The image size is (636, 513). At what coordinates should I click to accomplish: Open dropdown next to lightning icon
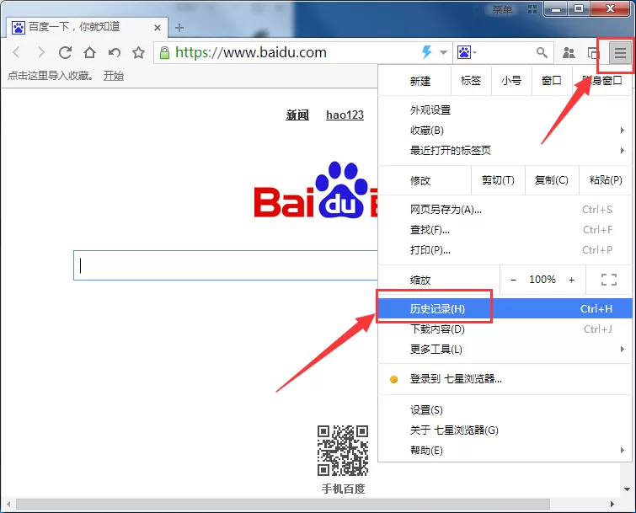point(443,53)
